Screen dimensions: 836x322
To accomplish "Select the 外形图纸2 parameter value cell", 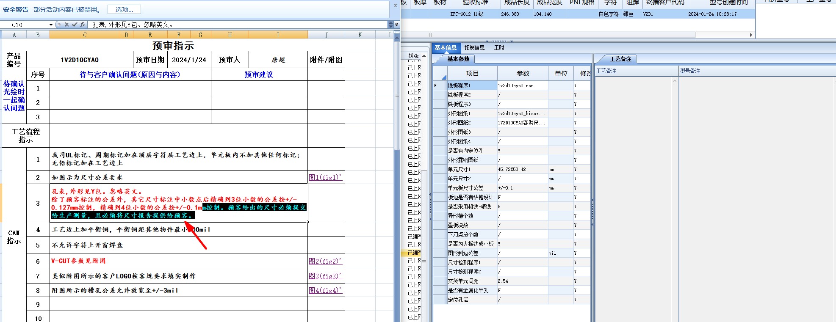I will pyautogui.click(x=523, y=123).
